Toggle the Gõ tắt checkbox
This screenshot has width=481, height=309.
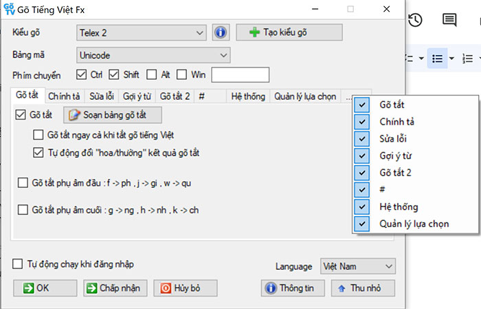pyautogui.click(x=21, y=115)
